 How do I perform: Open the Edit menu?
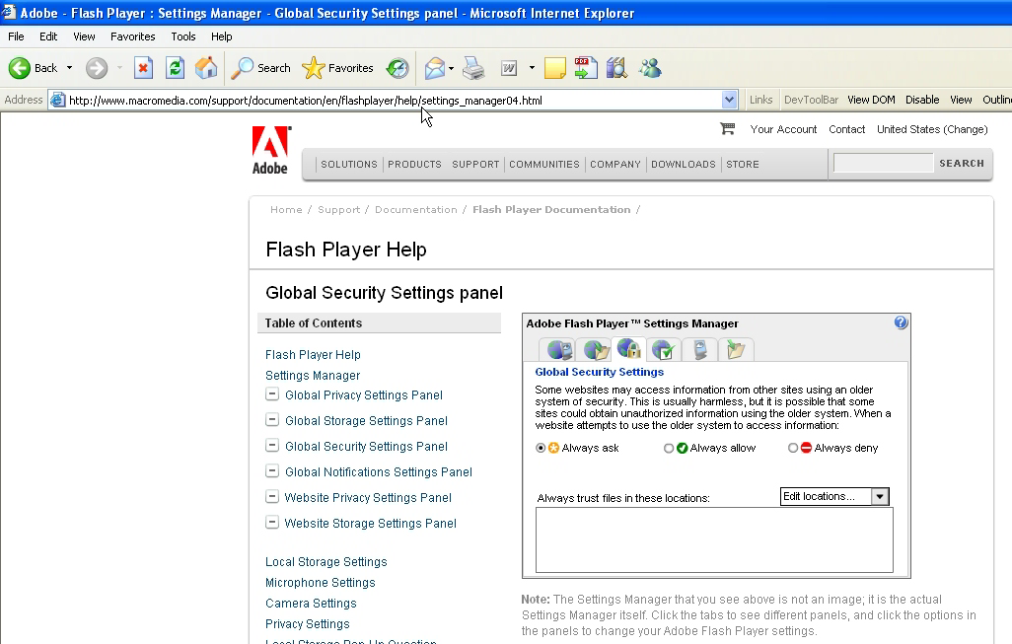(48, 36)
